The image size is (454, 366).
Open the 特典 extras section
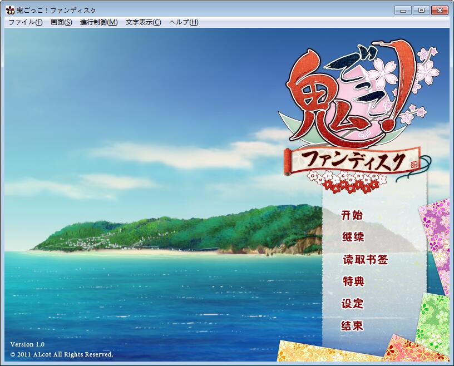[x=353, y=281]
